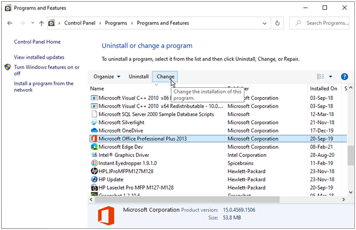Open Control Panel Home link
Image resolution: width=356 pixels, height=230 pixels.
[x=37, y=42]
